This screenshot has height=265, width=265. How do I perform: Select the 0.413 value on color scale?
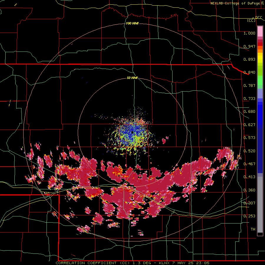[249, 177]
